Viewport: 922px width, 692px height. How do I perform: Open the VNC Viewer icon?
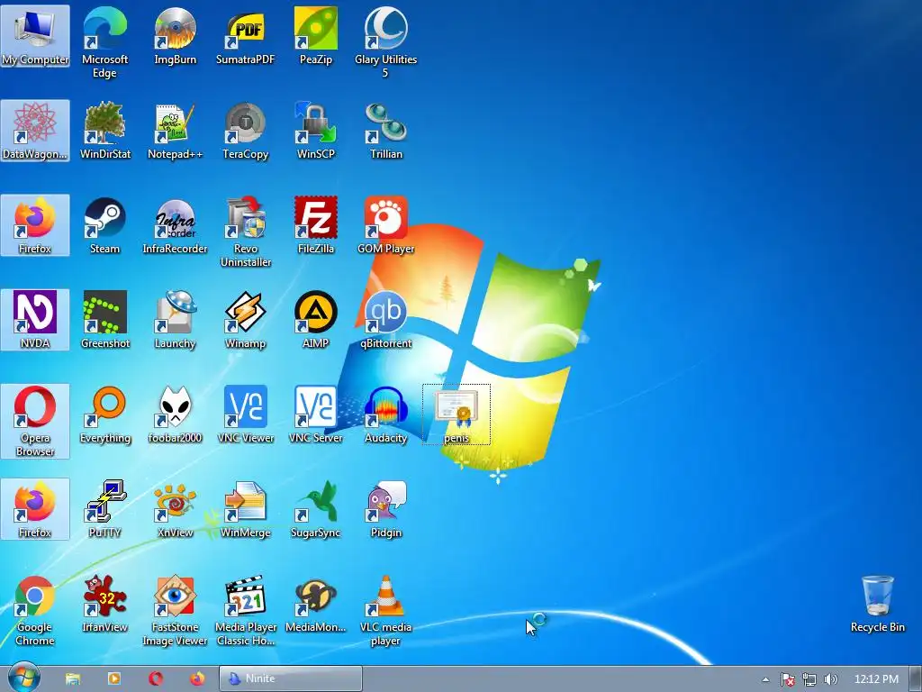tap(245, 414)
